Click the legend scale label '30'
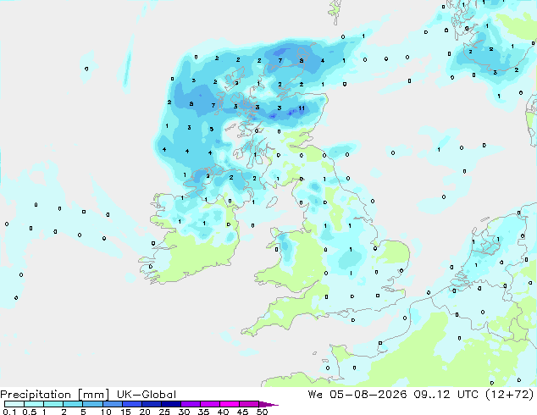 coord(185,412)
